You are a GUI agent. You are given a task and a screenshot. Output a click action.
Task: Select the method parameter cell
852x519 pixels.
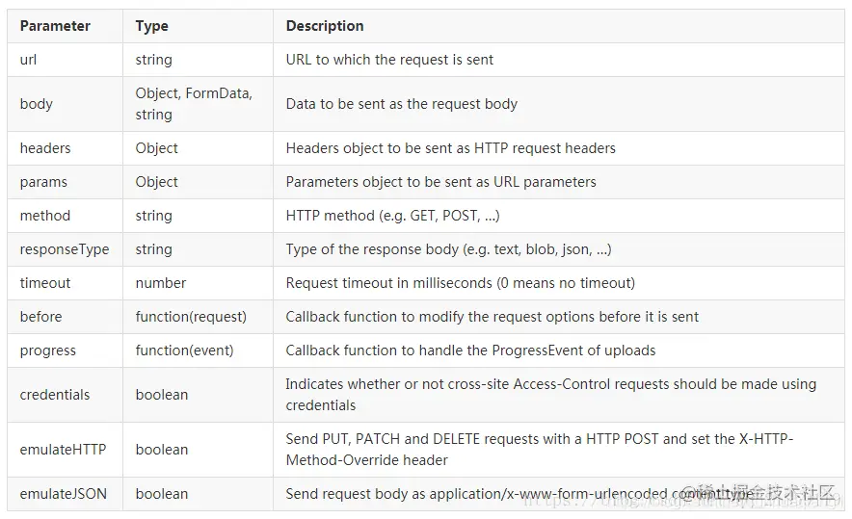point(66,216)
